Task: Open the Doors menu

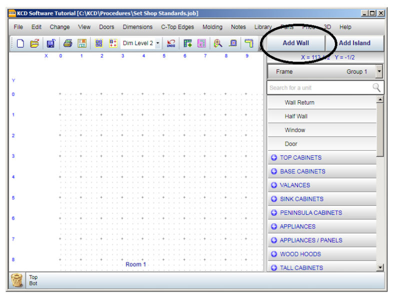Action: tap(106, 27)
